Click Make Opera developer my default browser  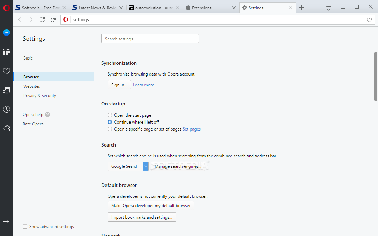tap(151, 206)
